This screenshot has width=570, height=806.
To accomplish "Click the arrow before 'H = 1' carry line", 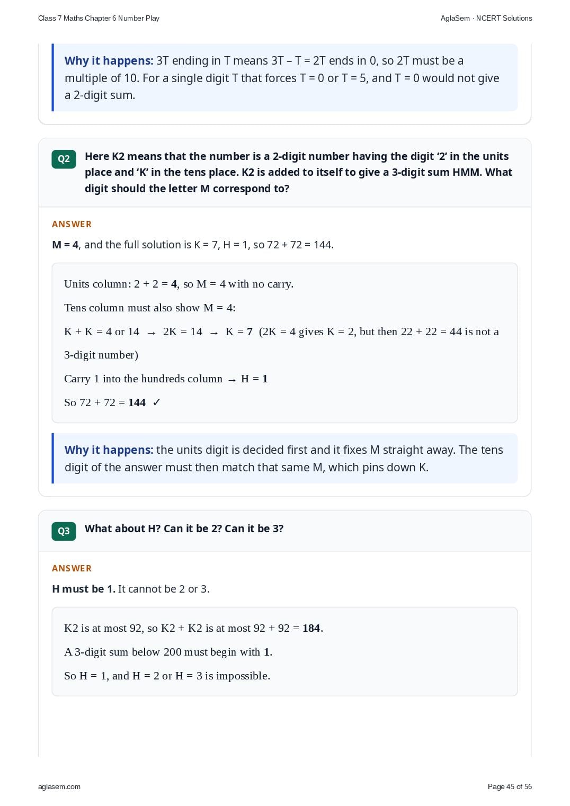I will [231, 380].
